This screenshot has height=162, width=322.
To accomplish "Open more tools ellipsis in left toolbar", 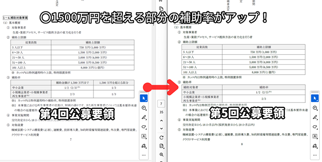I will tap(144, 155).
